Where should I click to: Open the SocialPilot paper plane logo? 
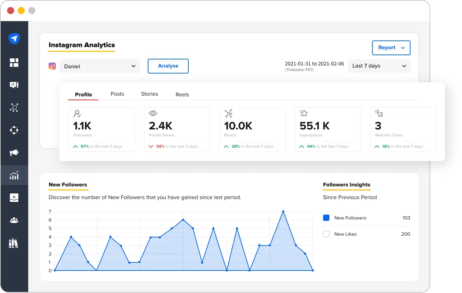(x=14, y=39)
